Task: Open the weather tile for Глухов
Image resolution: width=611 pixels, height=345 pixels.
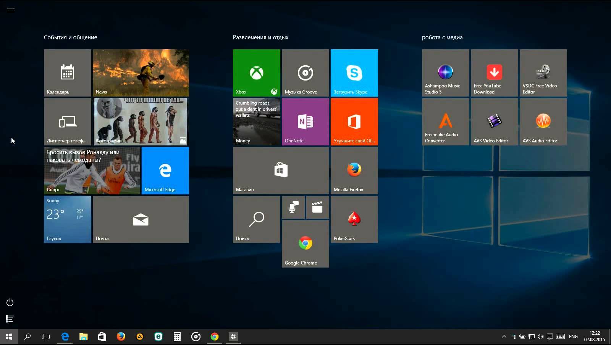Action: click(68, 219)
